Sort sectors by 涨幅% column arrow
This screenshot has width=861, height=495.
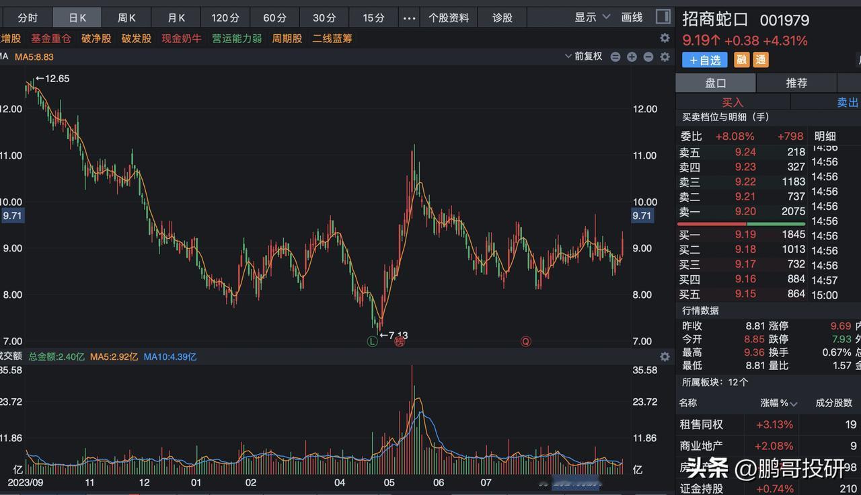[794, 404]
